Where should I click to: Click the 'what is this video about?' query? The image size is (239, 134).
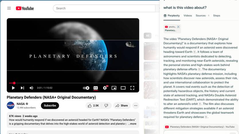click(185, 8)
